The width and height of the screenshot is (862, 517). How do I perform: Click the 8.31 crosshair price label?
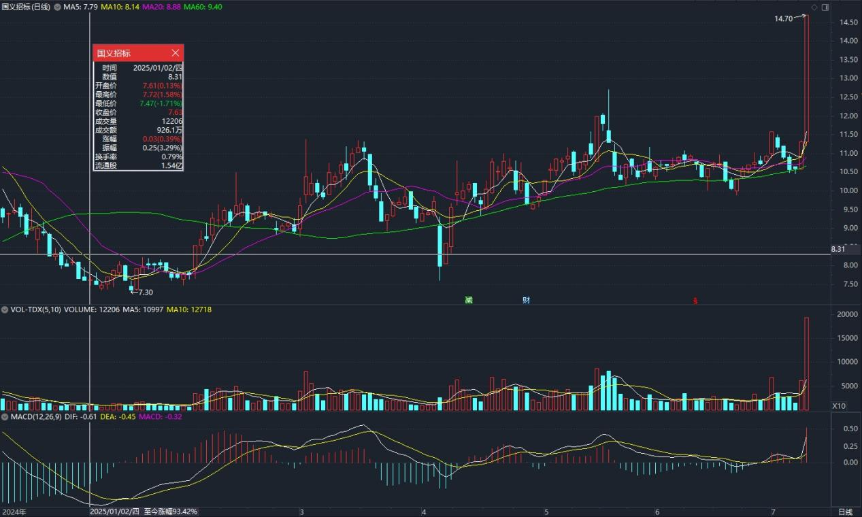pyautogui.click(x=838, y=250)
